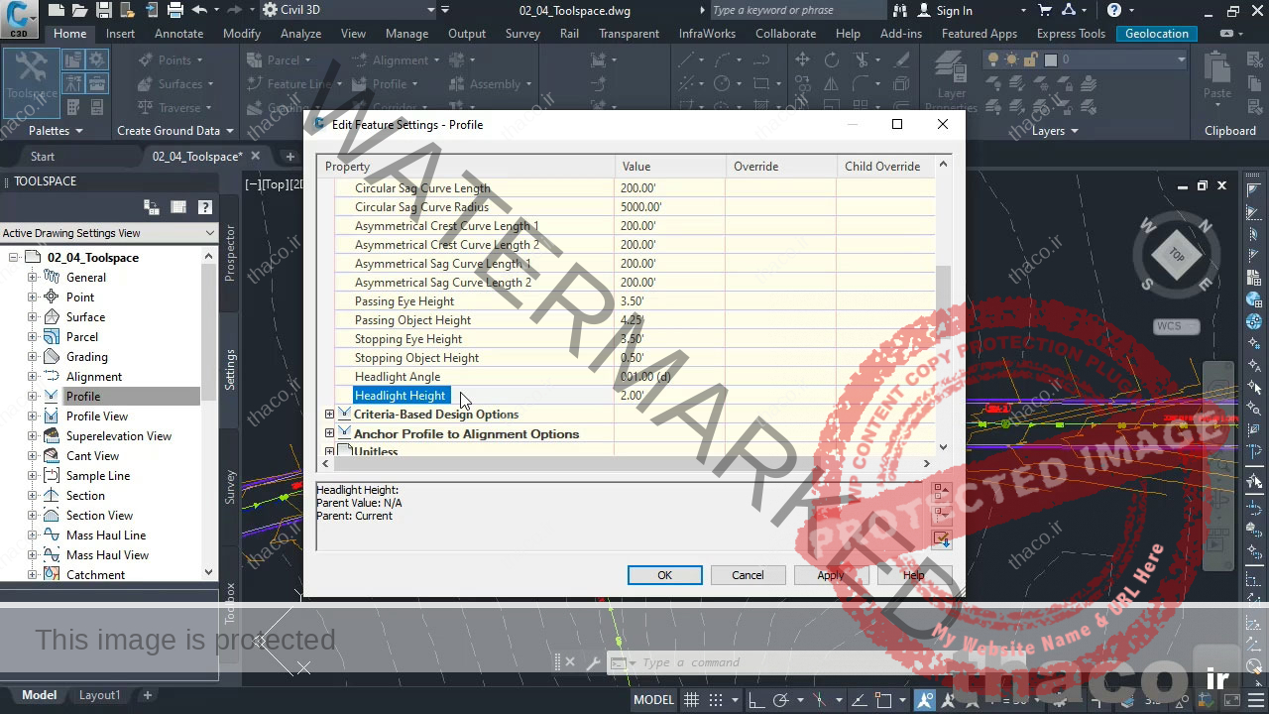Open the Active Drawing Settings View dropdown
The width and height of the screenshot is (1269, 714).
(209, 233)
